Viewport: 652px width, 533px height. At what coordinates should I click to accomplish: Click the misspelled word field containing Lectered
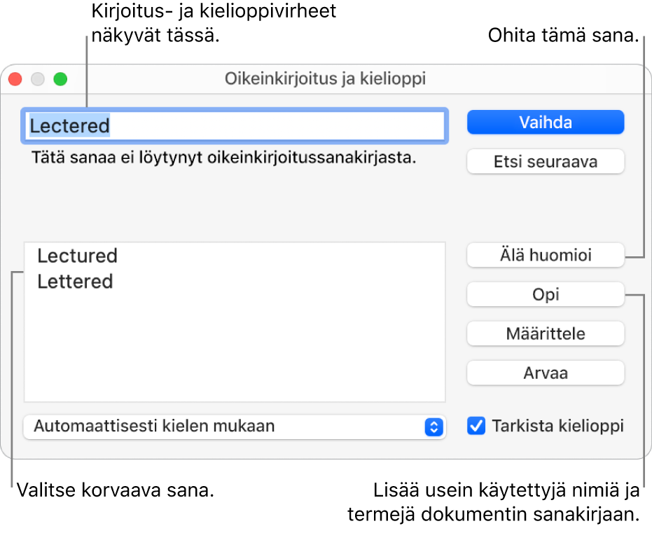(x=235, y=126)
